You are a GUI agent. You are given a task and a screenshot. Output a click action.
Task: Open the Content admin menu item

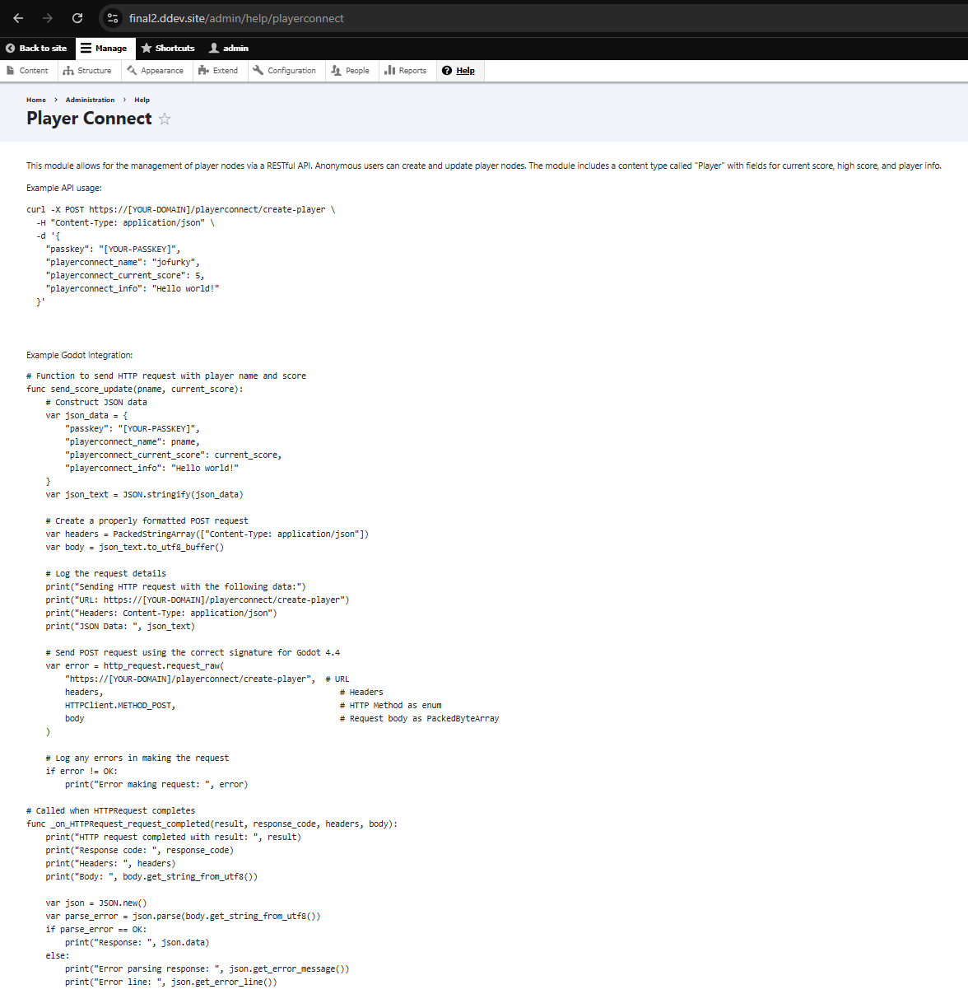[27, 71]
